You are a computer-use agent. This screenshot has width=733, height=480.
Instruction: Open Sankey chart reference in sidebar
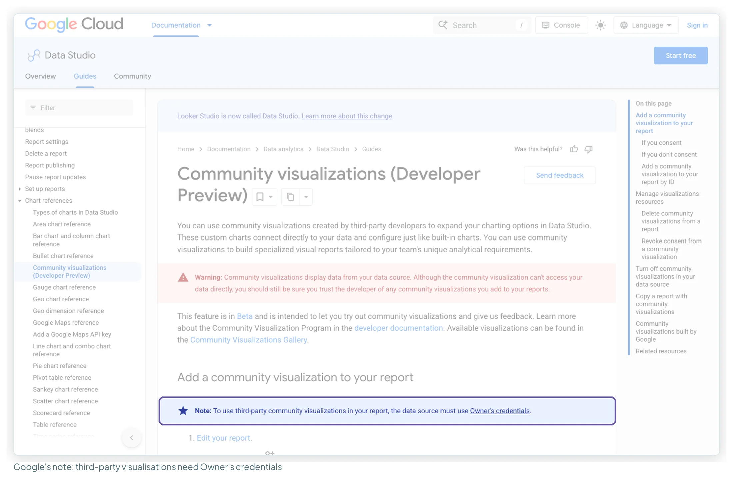pyautogui.click(x=65, y=389)
